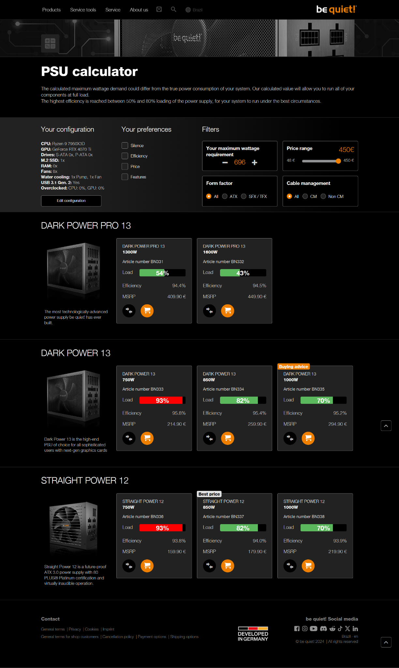
Task: Compare the Dark Power Pro 13 1300W
Action: coord(129,311)
